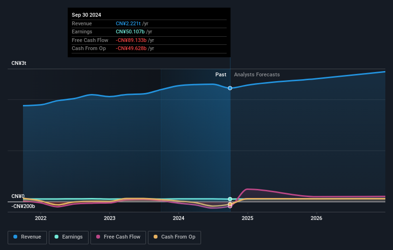Image resolution: width=393 pixels, height=250 pixels.
Task: Click the Revenue value CN¥2.221t in tooltip
Action: [128, 23]
